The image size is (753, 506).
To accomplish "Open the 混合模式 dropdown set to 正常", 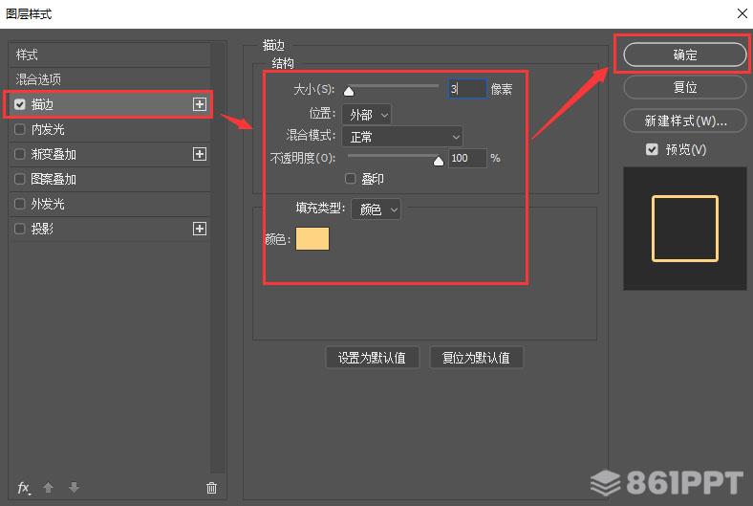I will click(x=402, y=137).
